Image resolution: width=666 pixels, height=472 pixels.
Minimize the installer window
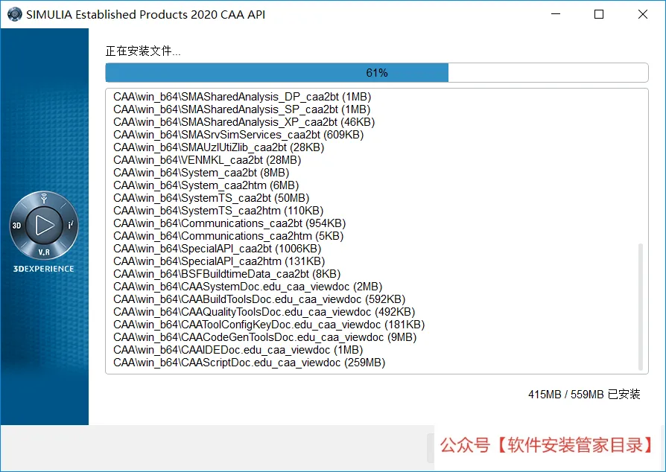[x=556, y=14]
